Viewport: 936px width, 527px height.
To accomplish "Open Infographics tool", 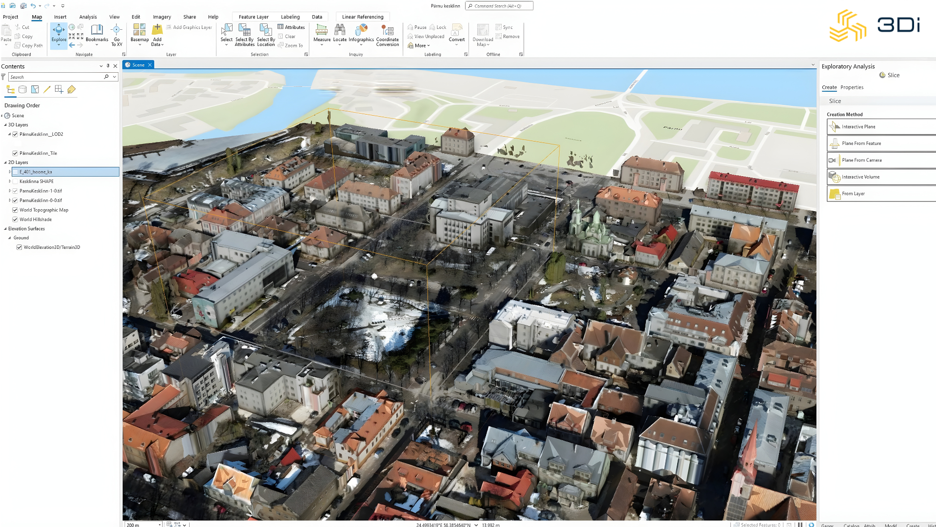I will pyautogui.click(x=361, y=30).
